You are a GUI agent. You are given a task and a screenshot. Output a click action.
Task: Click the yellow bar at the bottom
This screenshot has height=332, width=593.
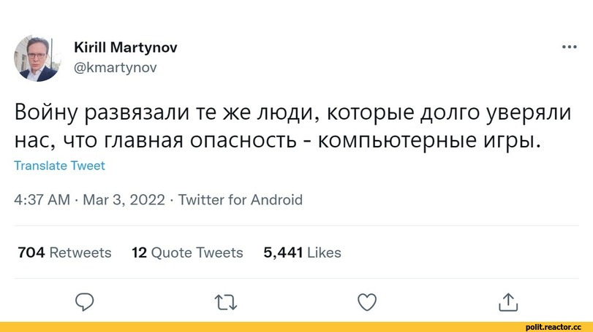click(x=256, y=326)
